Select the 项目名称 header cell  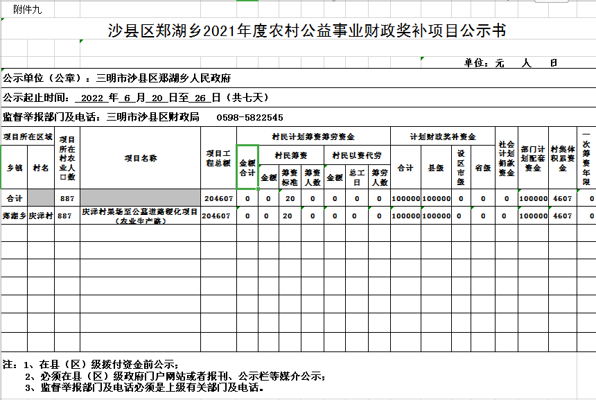click(x=140, y=158)
